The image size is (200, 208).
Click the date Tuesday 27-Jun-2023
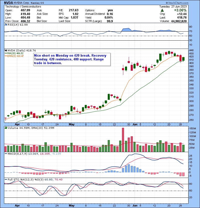(x=173, y=7)
